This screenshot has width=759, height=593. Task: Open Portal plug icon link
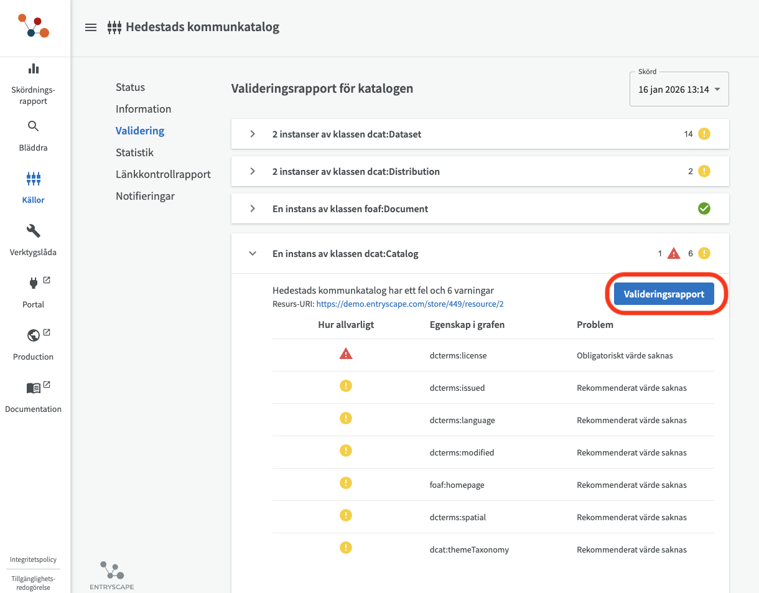click(34, 284)
